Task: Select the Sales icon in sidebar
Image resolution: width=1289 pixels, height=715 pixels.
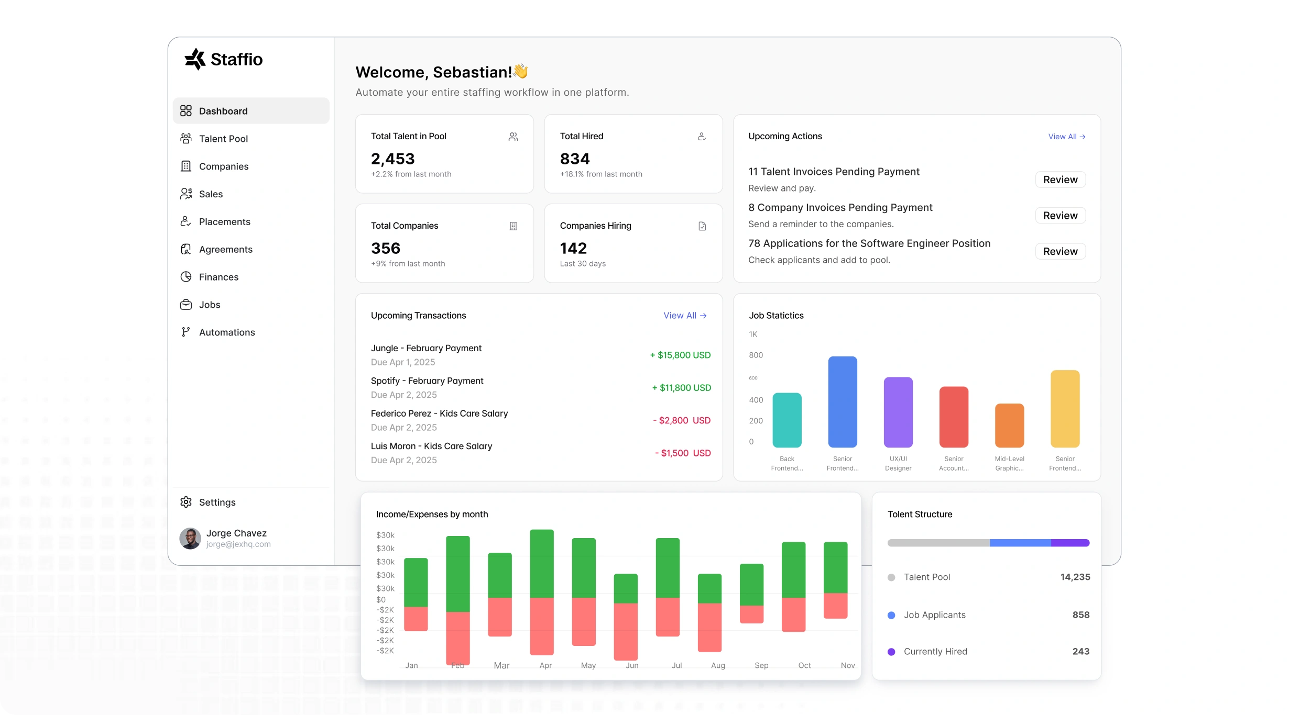Action: click(186, 194)
